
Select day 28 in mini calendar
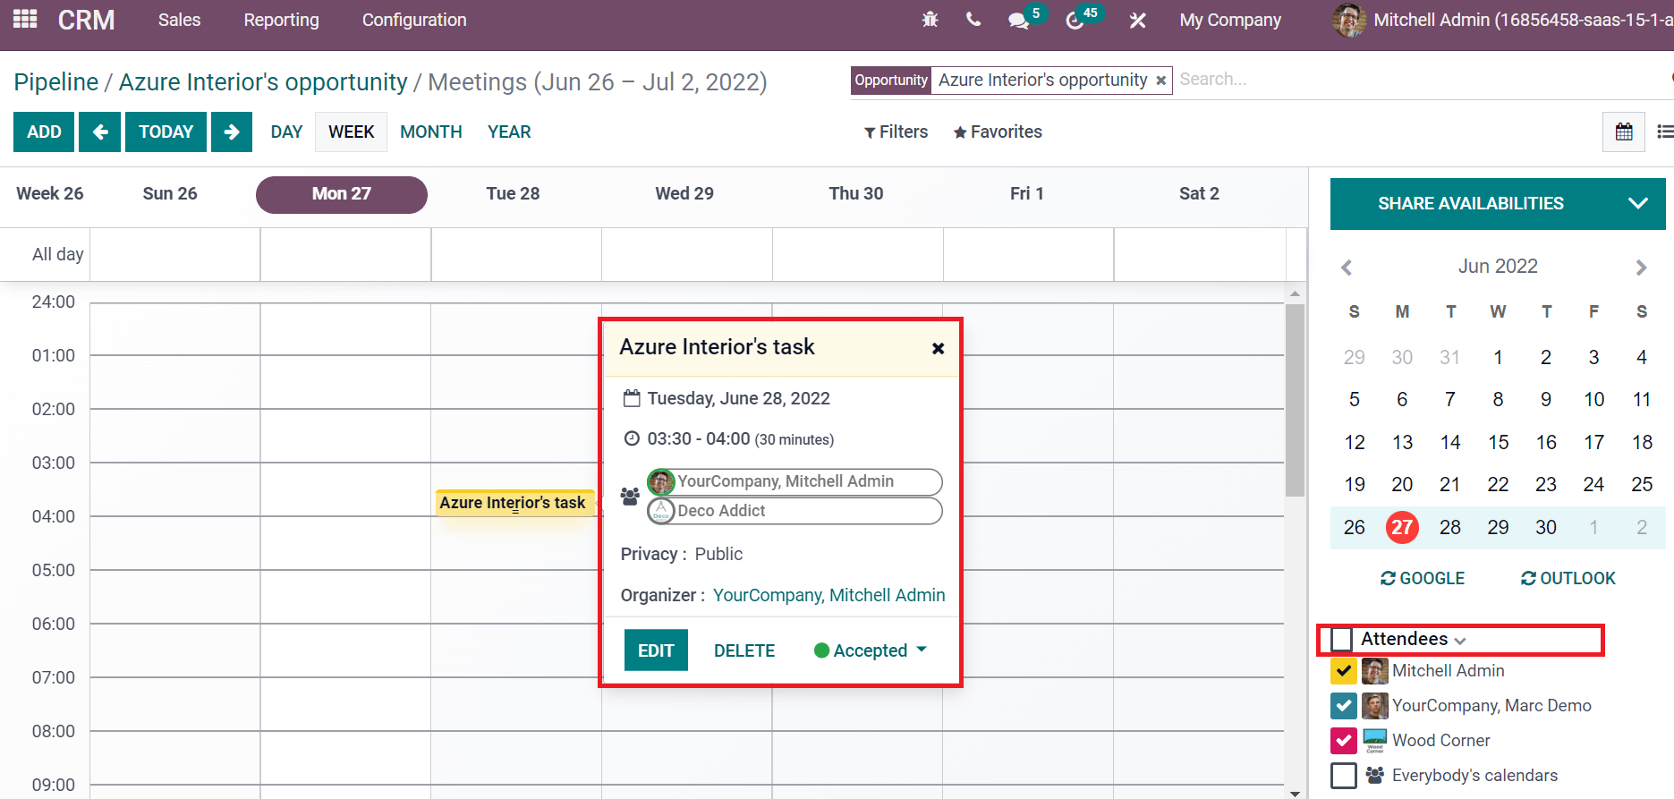1449,528
